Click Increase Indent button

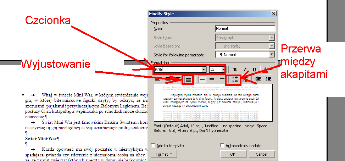pyautogui.click(x=268, y=79)
